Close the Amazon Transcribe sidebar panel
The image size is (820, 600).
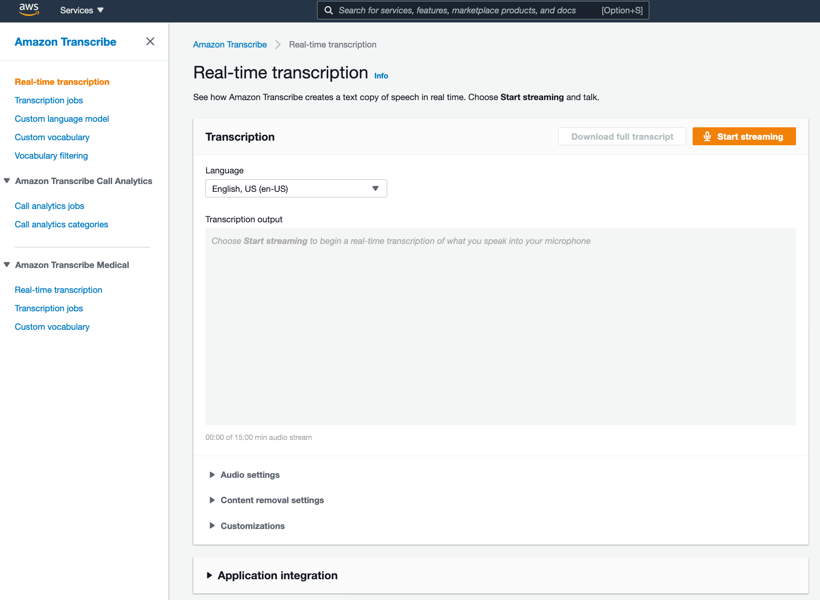click(150, 42)
